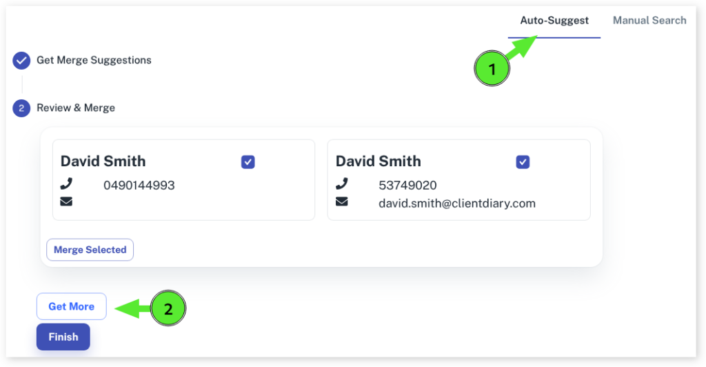Screen dimensions: 706x367
Task: Click the phone number 53749020
Action: coord(407,186)
